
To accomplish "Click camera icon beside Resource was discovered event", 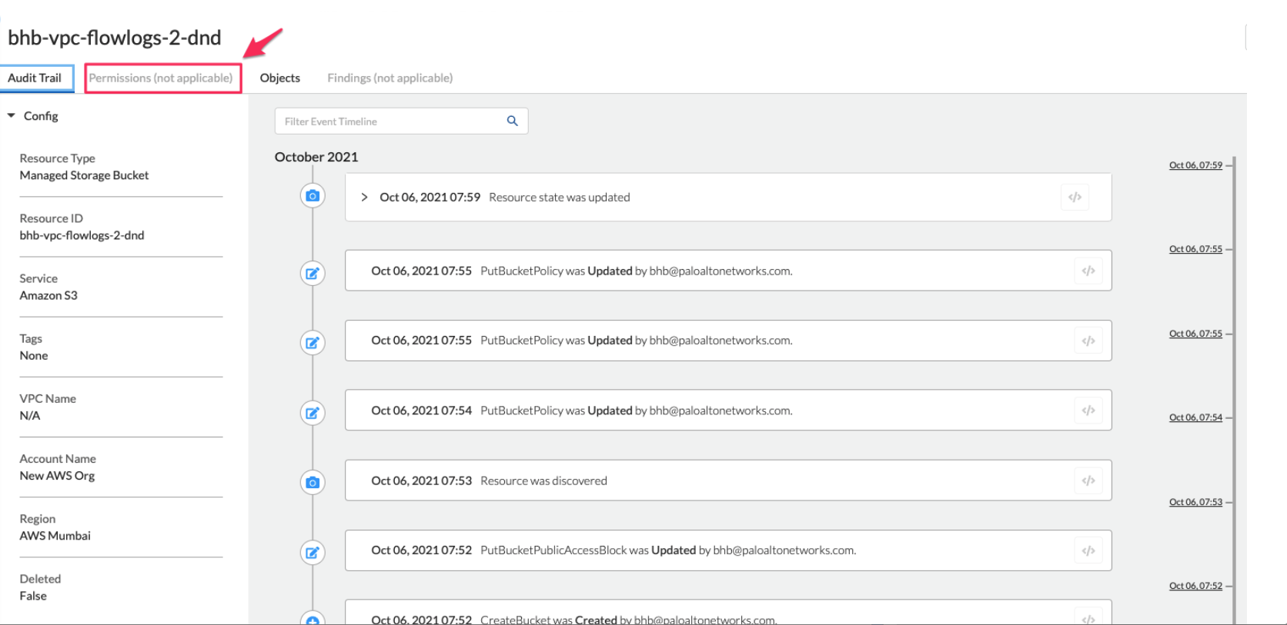I will (x=313, y=483).
